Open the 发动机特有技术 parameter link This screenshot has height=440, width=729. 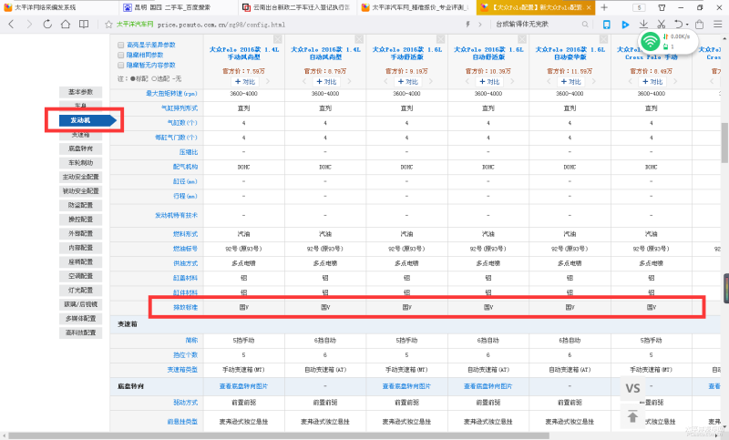[x=176, y=215]
